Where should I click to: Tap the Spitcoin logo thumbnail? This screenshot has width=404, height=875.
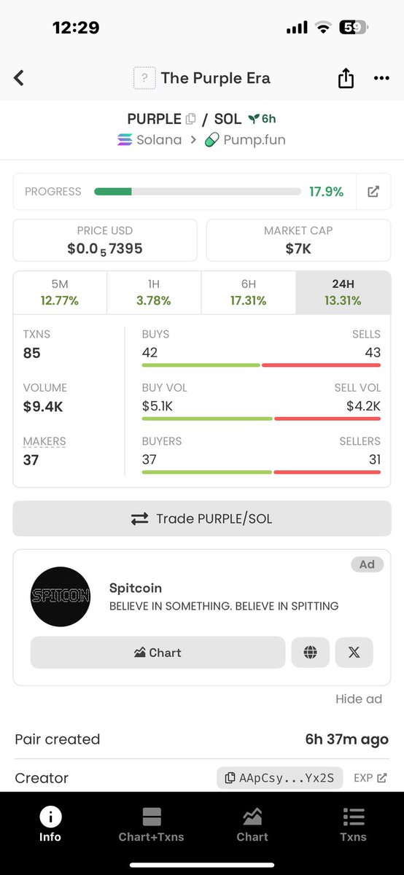(x=61, y=596)
